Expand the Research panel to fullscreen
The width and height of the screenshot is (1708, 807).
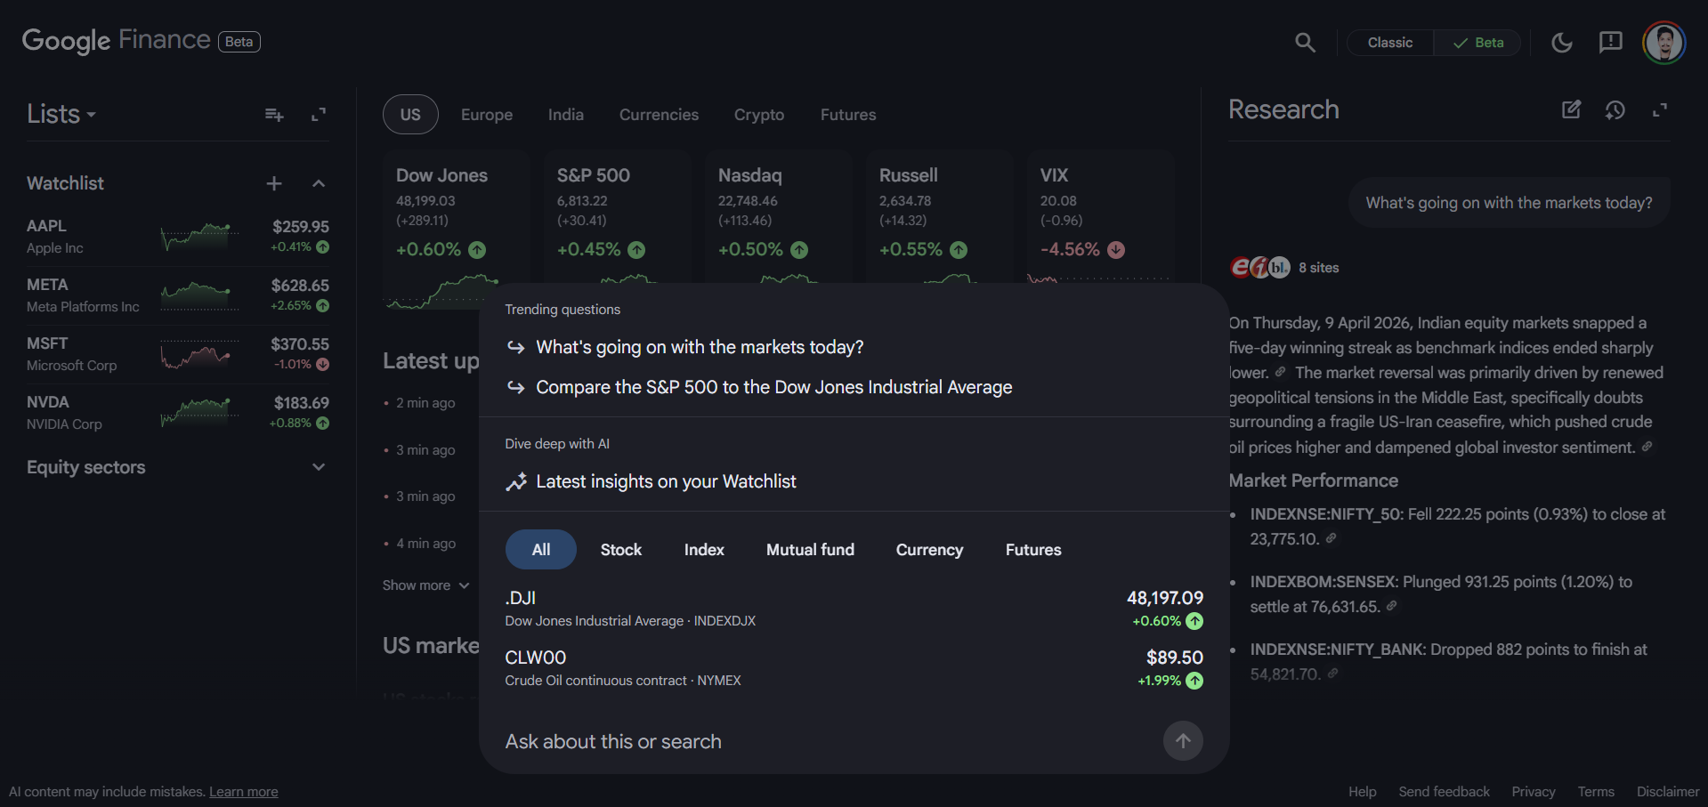[1660, 109]
